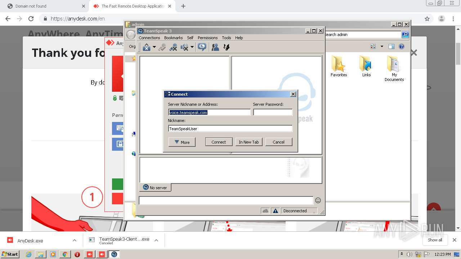Open the Chrome profile avatar icon
The image size is (461, 259).
(441, 19)
